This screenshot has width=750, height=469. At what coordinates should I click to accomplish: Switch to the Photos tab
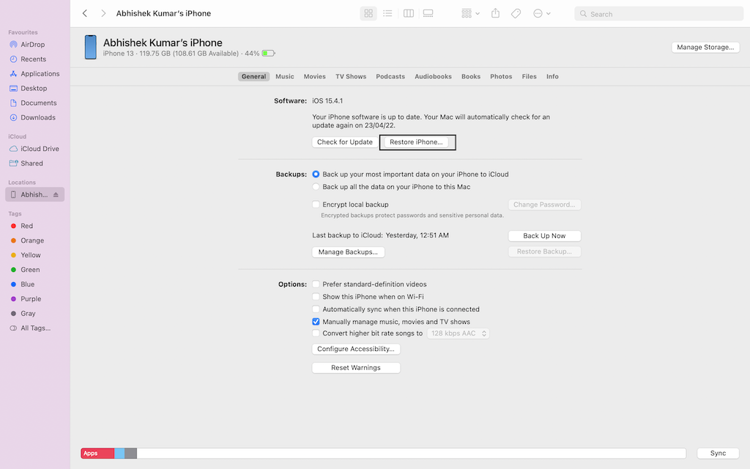coord(501,76)
